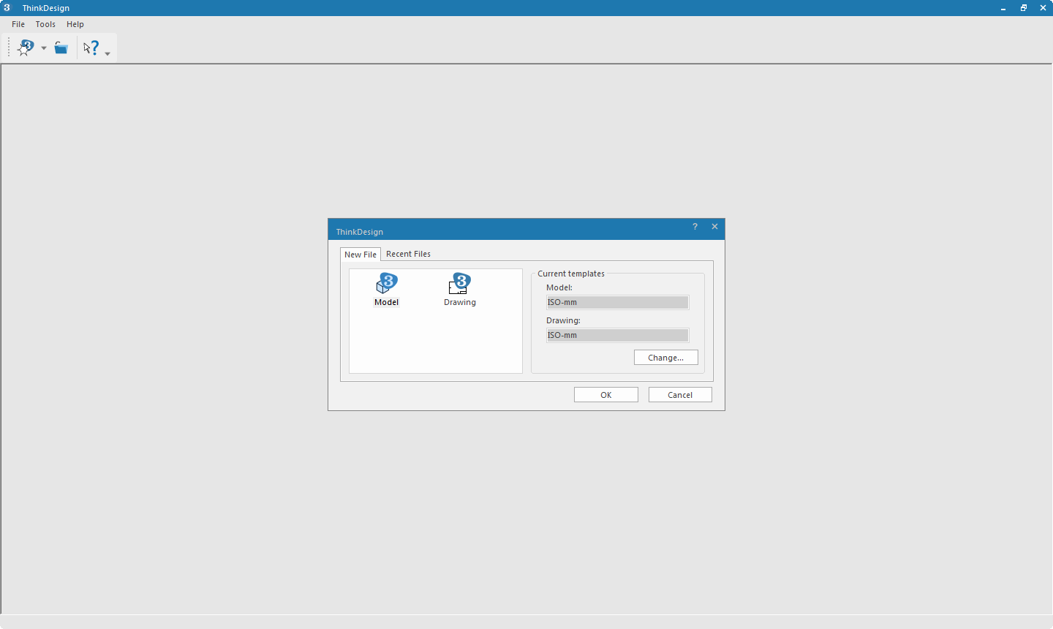Activate the What's This help pointer tool
The image size is (1053, 629).
coord(91,48)
